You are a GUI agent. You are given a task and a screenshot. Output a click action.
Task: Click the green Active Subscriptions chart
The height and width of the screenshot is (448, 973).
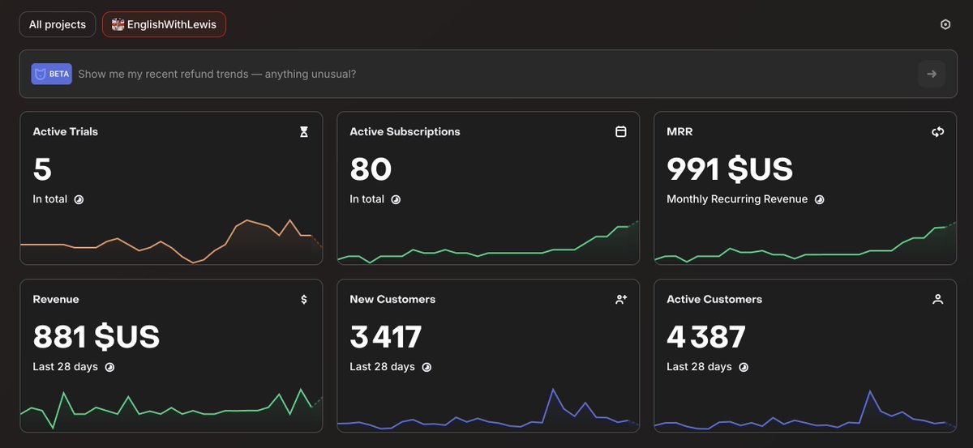click(488, 242)
